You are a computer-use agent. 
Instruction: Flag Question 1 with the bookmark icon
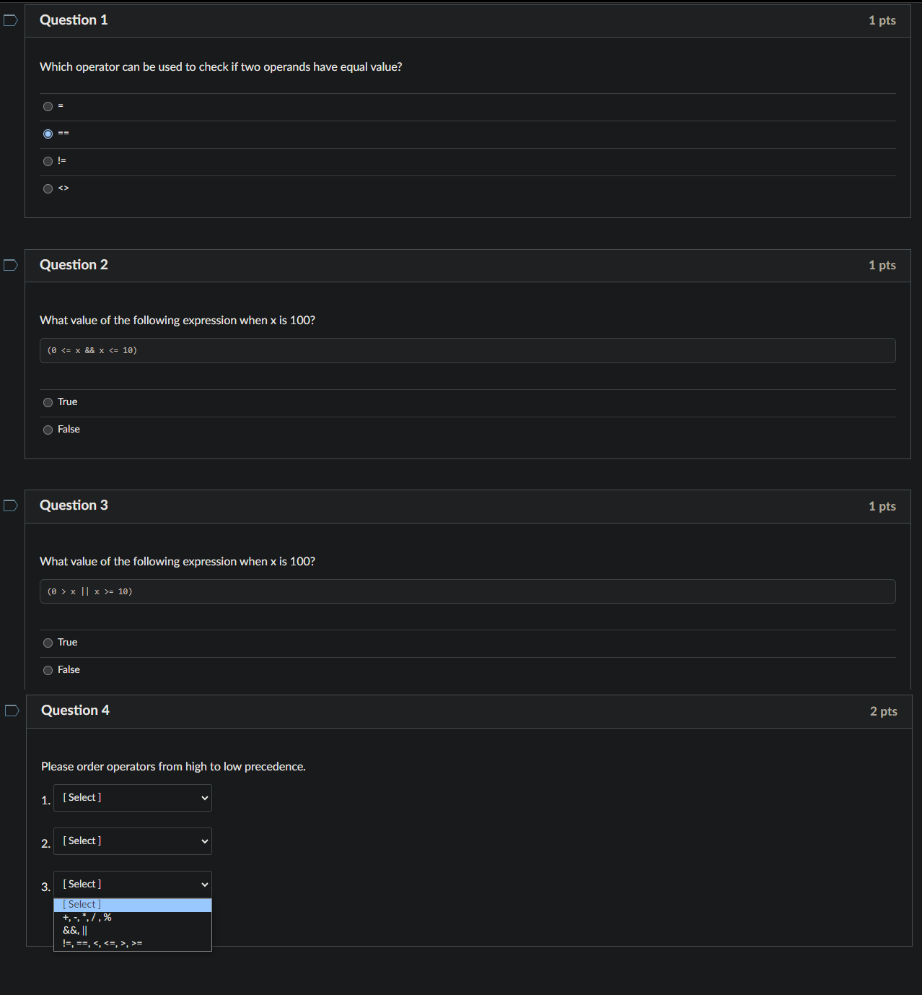(11, 20)
